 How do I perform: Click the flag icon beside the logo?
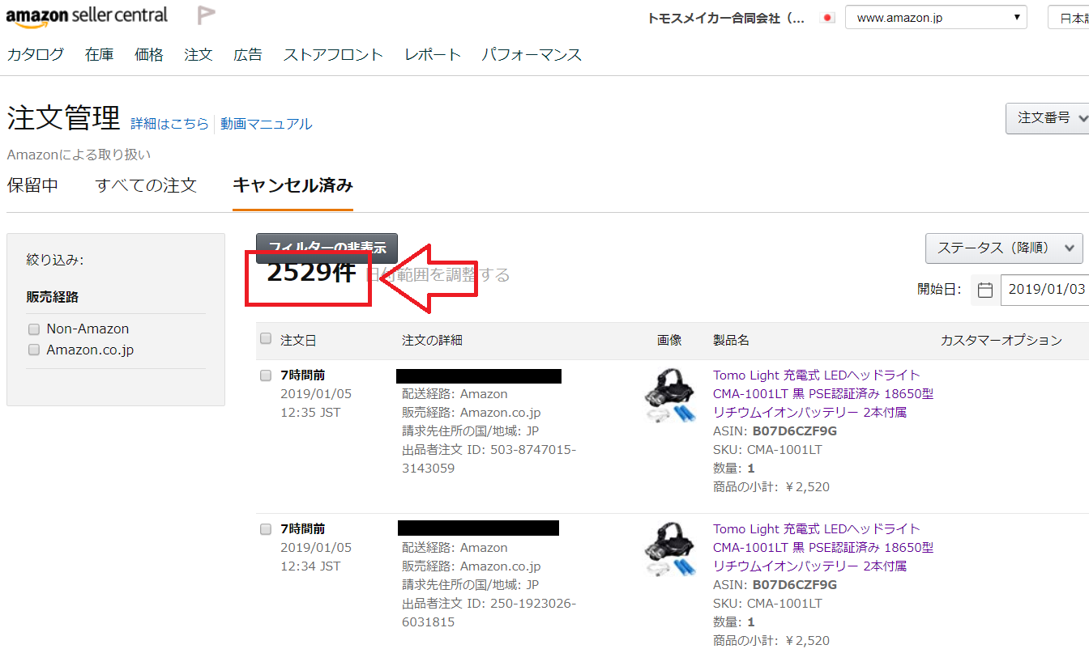(206, 16)
